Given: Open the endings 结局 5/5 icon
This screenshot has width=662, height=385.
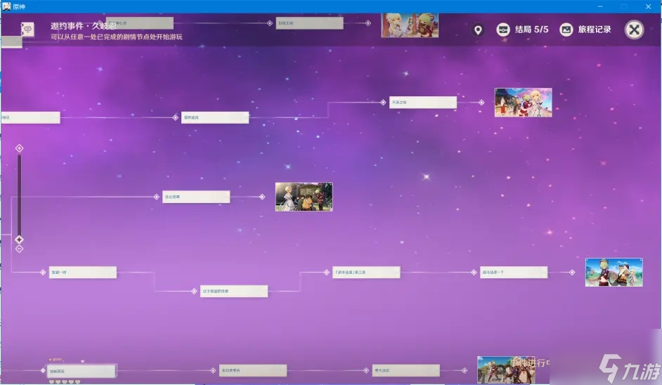Looking at the screenshot, I should (x=502, y=30).
